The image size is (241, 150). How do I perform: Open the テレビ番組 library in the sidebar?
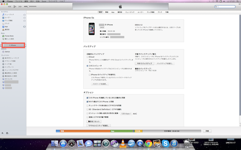click(8, 21)
